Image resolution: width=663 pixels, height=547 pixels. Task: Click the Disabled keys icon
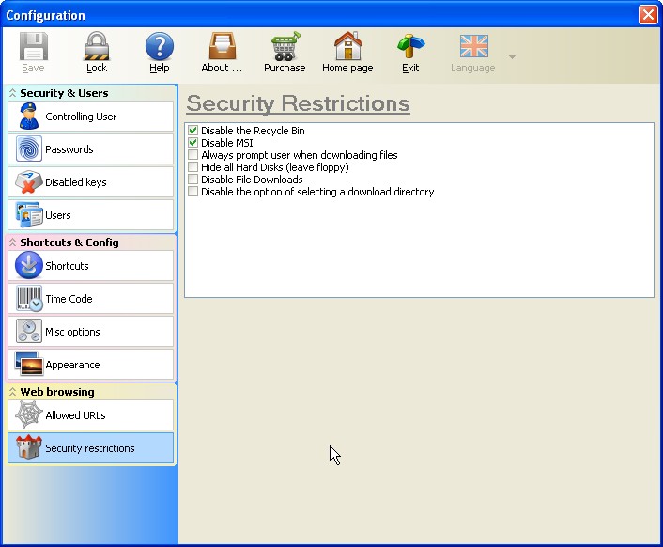28,182
